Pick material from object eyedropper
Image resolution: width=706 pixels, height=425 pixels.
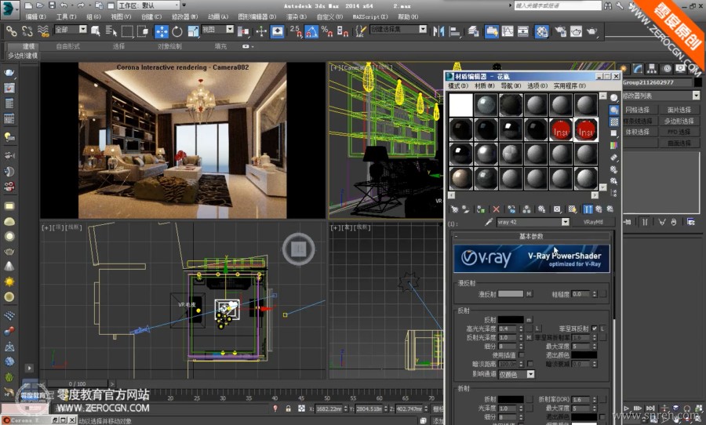[489, 222]
